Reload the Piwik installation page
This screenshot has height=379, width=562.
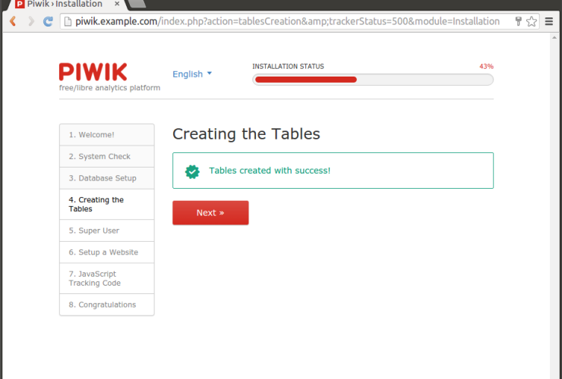(x=49, y=21)
